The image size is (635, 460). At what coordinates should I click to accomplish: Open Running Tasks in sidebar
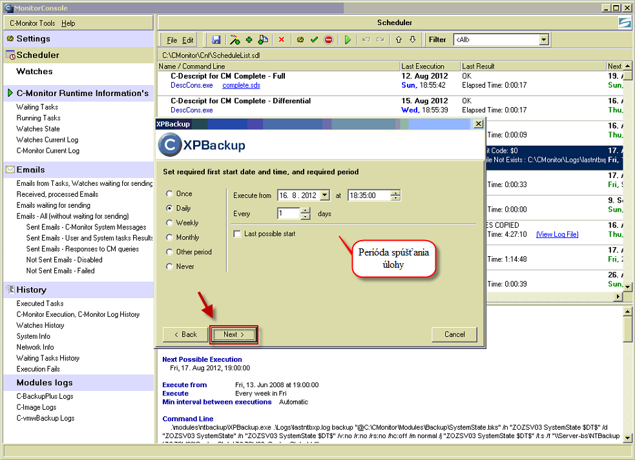[x=39, y=117]
